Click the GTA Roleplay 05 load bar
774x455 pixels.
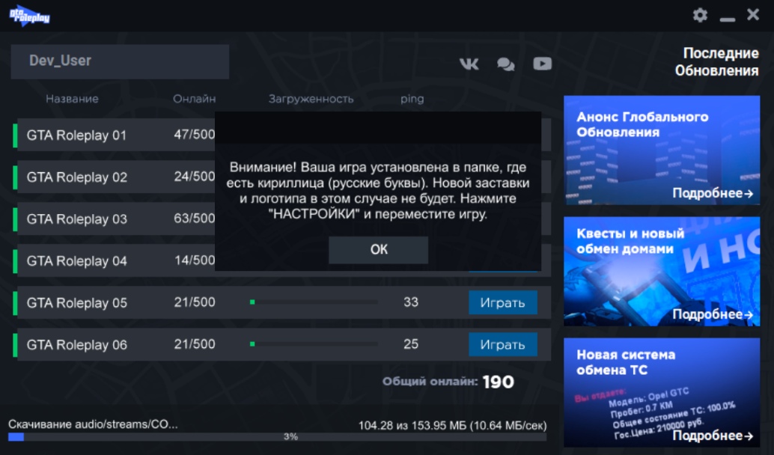click(314, 302)
